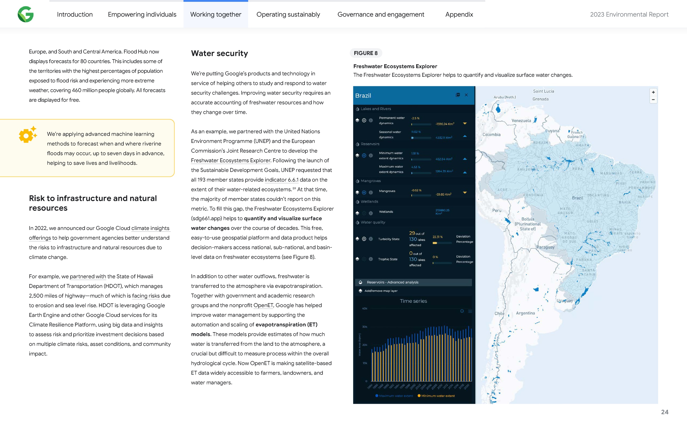687x429 pixels.
Task: Click the Turbidity State deviation bar
Action: 442,243
